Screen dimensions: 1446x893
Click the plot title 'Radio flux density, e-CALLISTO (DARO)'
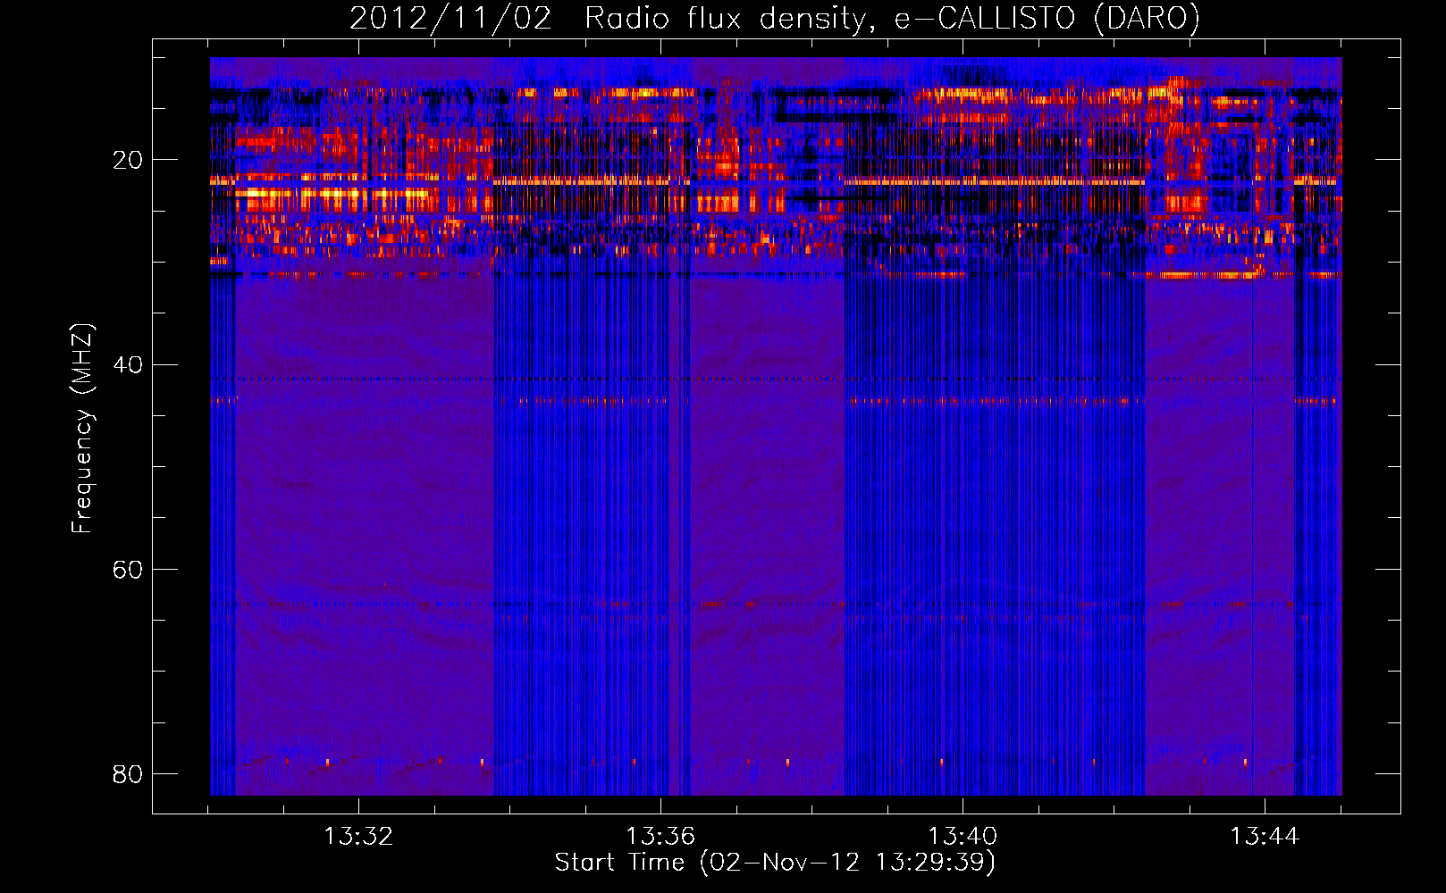coord(892,19)
